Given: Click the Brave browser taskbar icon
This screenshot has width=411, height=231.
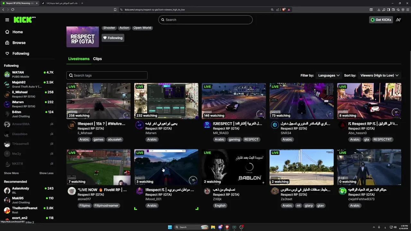Looking at the screenshot, I should pyautogui.click(x=227, y=227).
